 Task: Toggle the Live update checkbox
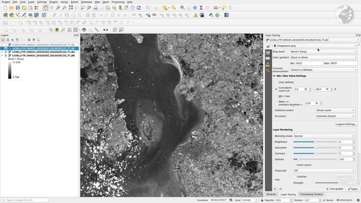[327, 189]
